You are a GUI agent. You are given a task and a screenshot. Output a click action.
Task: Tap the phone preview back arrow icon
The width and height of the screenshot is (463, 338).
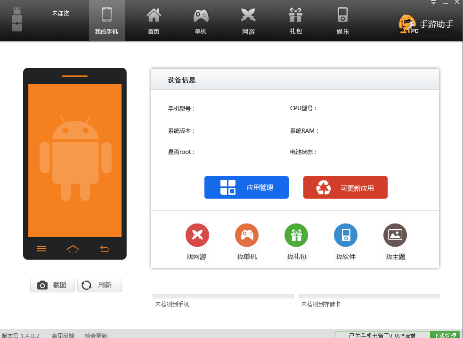(105, 249)
